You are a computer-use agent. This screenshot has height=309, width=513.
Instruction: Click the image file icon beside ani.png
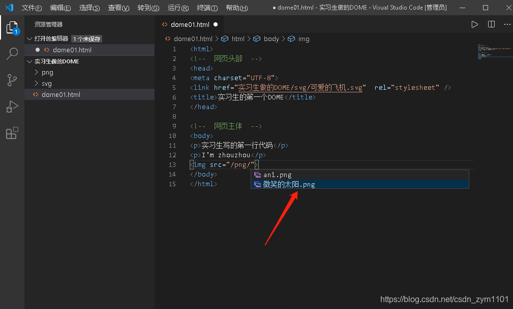coord(257,175)
